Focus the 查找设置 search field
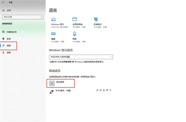Screen dimensions: 186x122 (23, 17)
